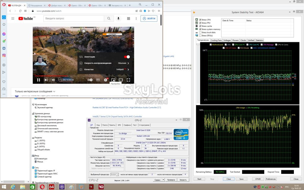The width and height of the screenshot is (304, 190).
Task: Open the YouTube guide hamburger menu
Action: (13, 18)
